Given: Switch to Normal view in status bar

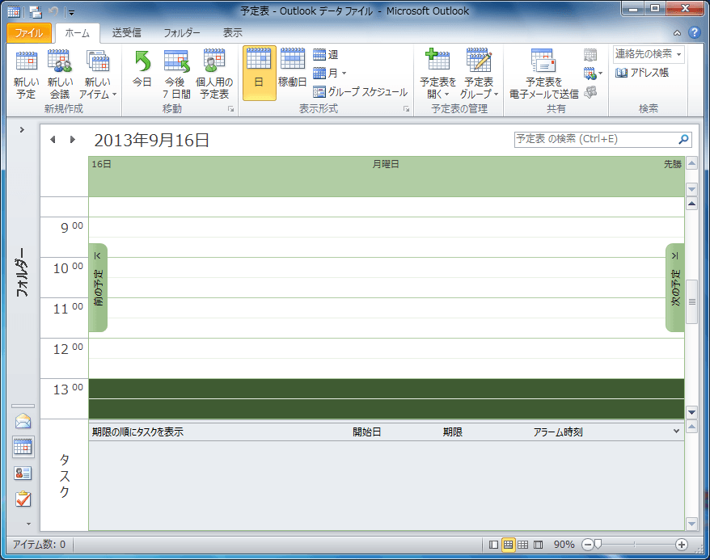Looking at the screenshot, I should pos(493,545).
